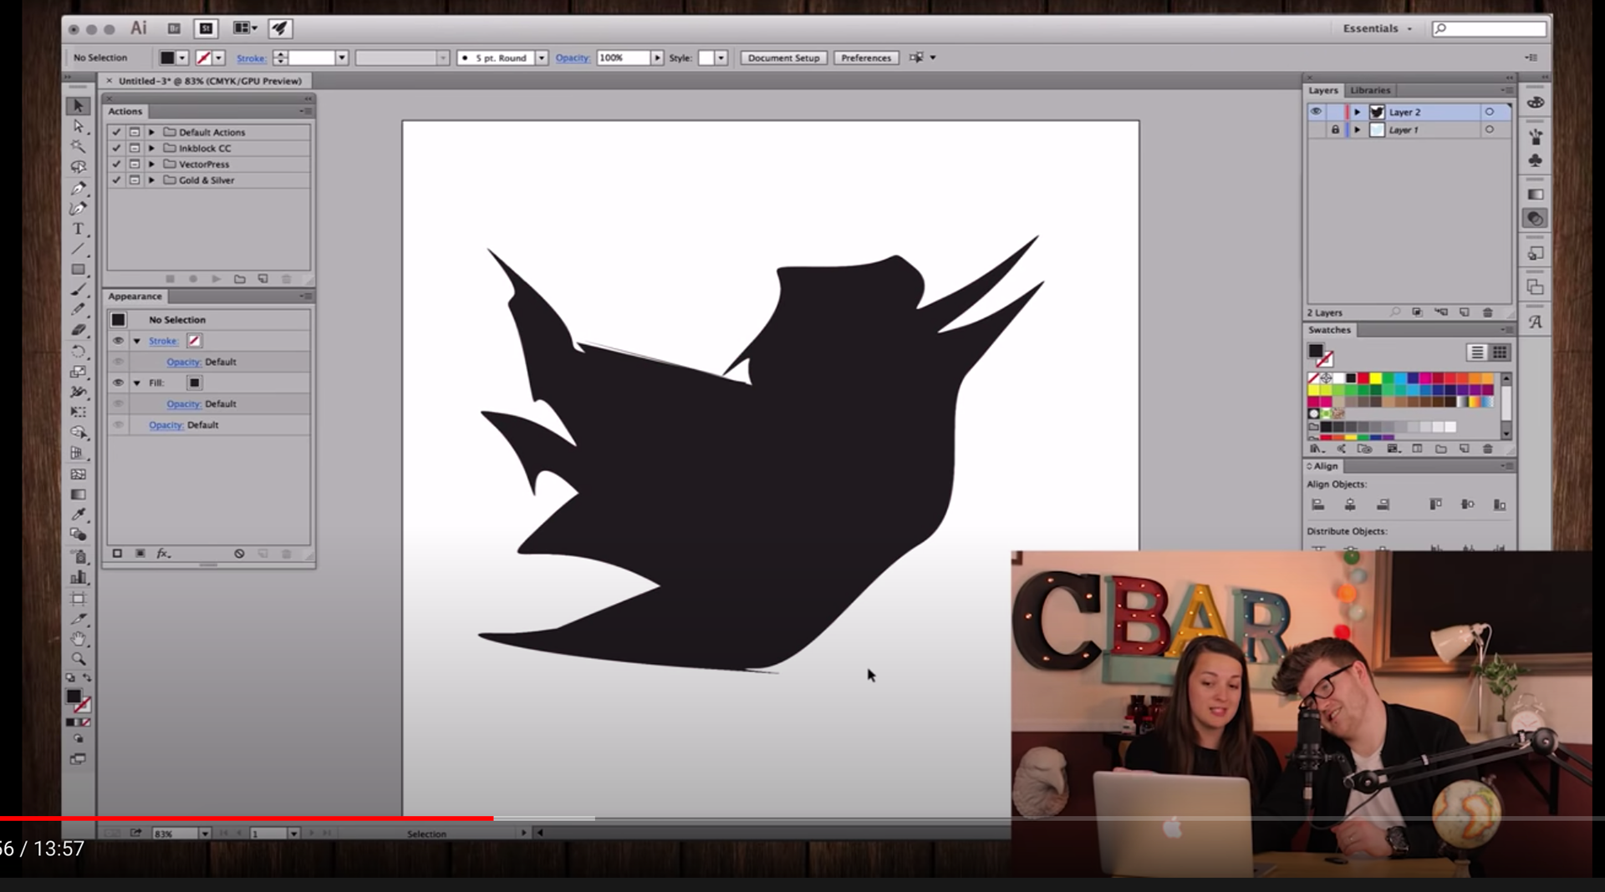Select the Direct Selection tool
The width and height of the screenshot is (1605, 892).
click(78, 126)
